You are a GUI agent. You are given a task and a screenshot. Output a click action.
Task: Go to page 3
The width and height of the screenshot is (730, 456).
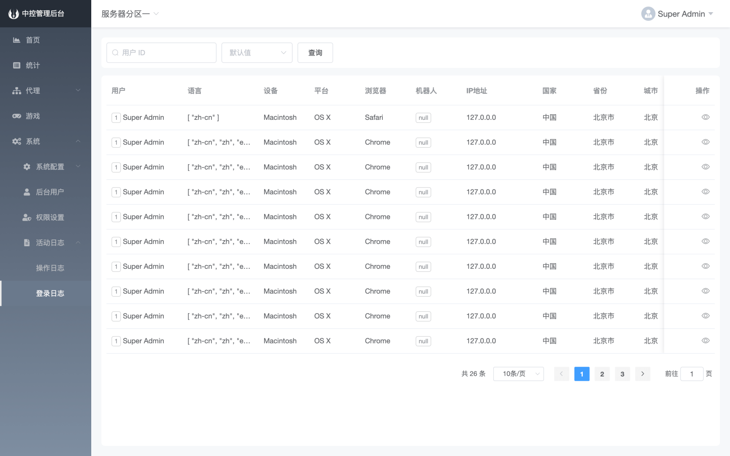(x=622, y=374)
